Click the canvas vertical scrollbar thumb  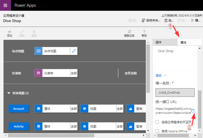[x=148, y=69]
